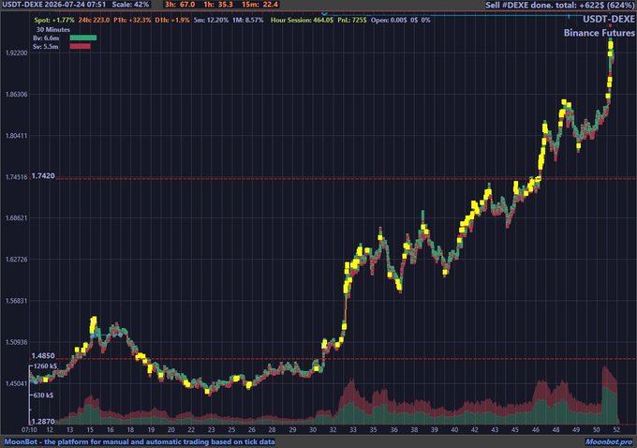Image resolution: width=637 pixels, height=448 pixels.
Task: Open the Moonbot.pro website link
Action: coord(609,441)
